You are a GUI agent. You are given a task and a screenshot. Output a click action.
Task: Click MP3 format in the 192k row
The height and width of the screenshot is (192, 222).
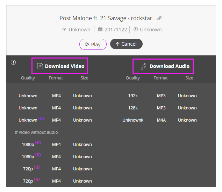point(161,96)
